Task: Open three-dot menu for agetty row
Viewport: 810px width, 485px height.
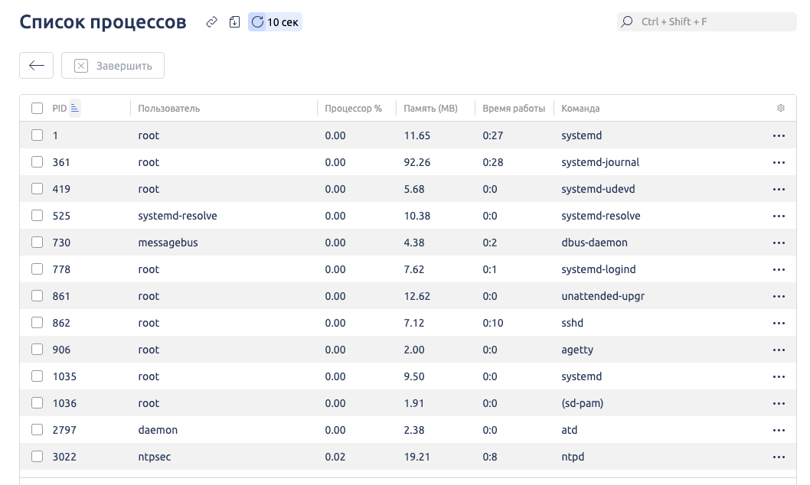Action: (x=779, y=350)
